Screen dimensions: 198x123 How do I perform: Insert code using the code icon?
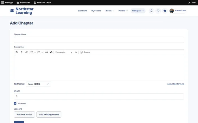coord(76,52)
